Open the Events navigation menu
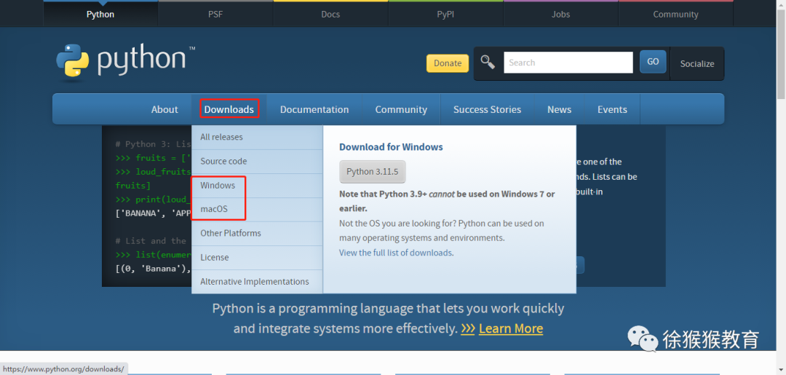Image resolution: width=786 pixels, height=375 pixels. 612,109
